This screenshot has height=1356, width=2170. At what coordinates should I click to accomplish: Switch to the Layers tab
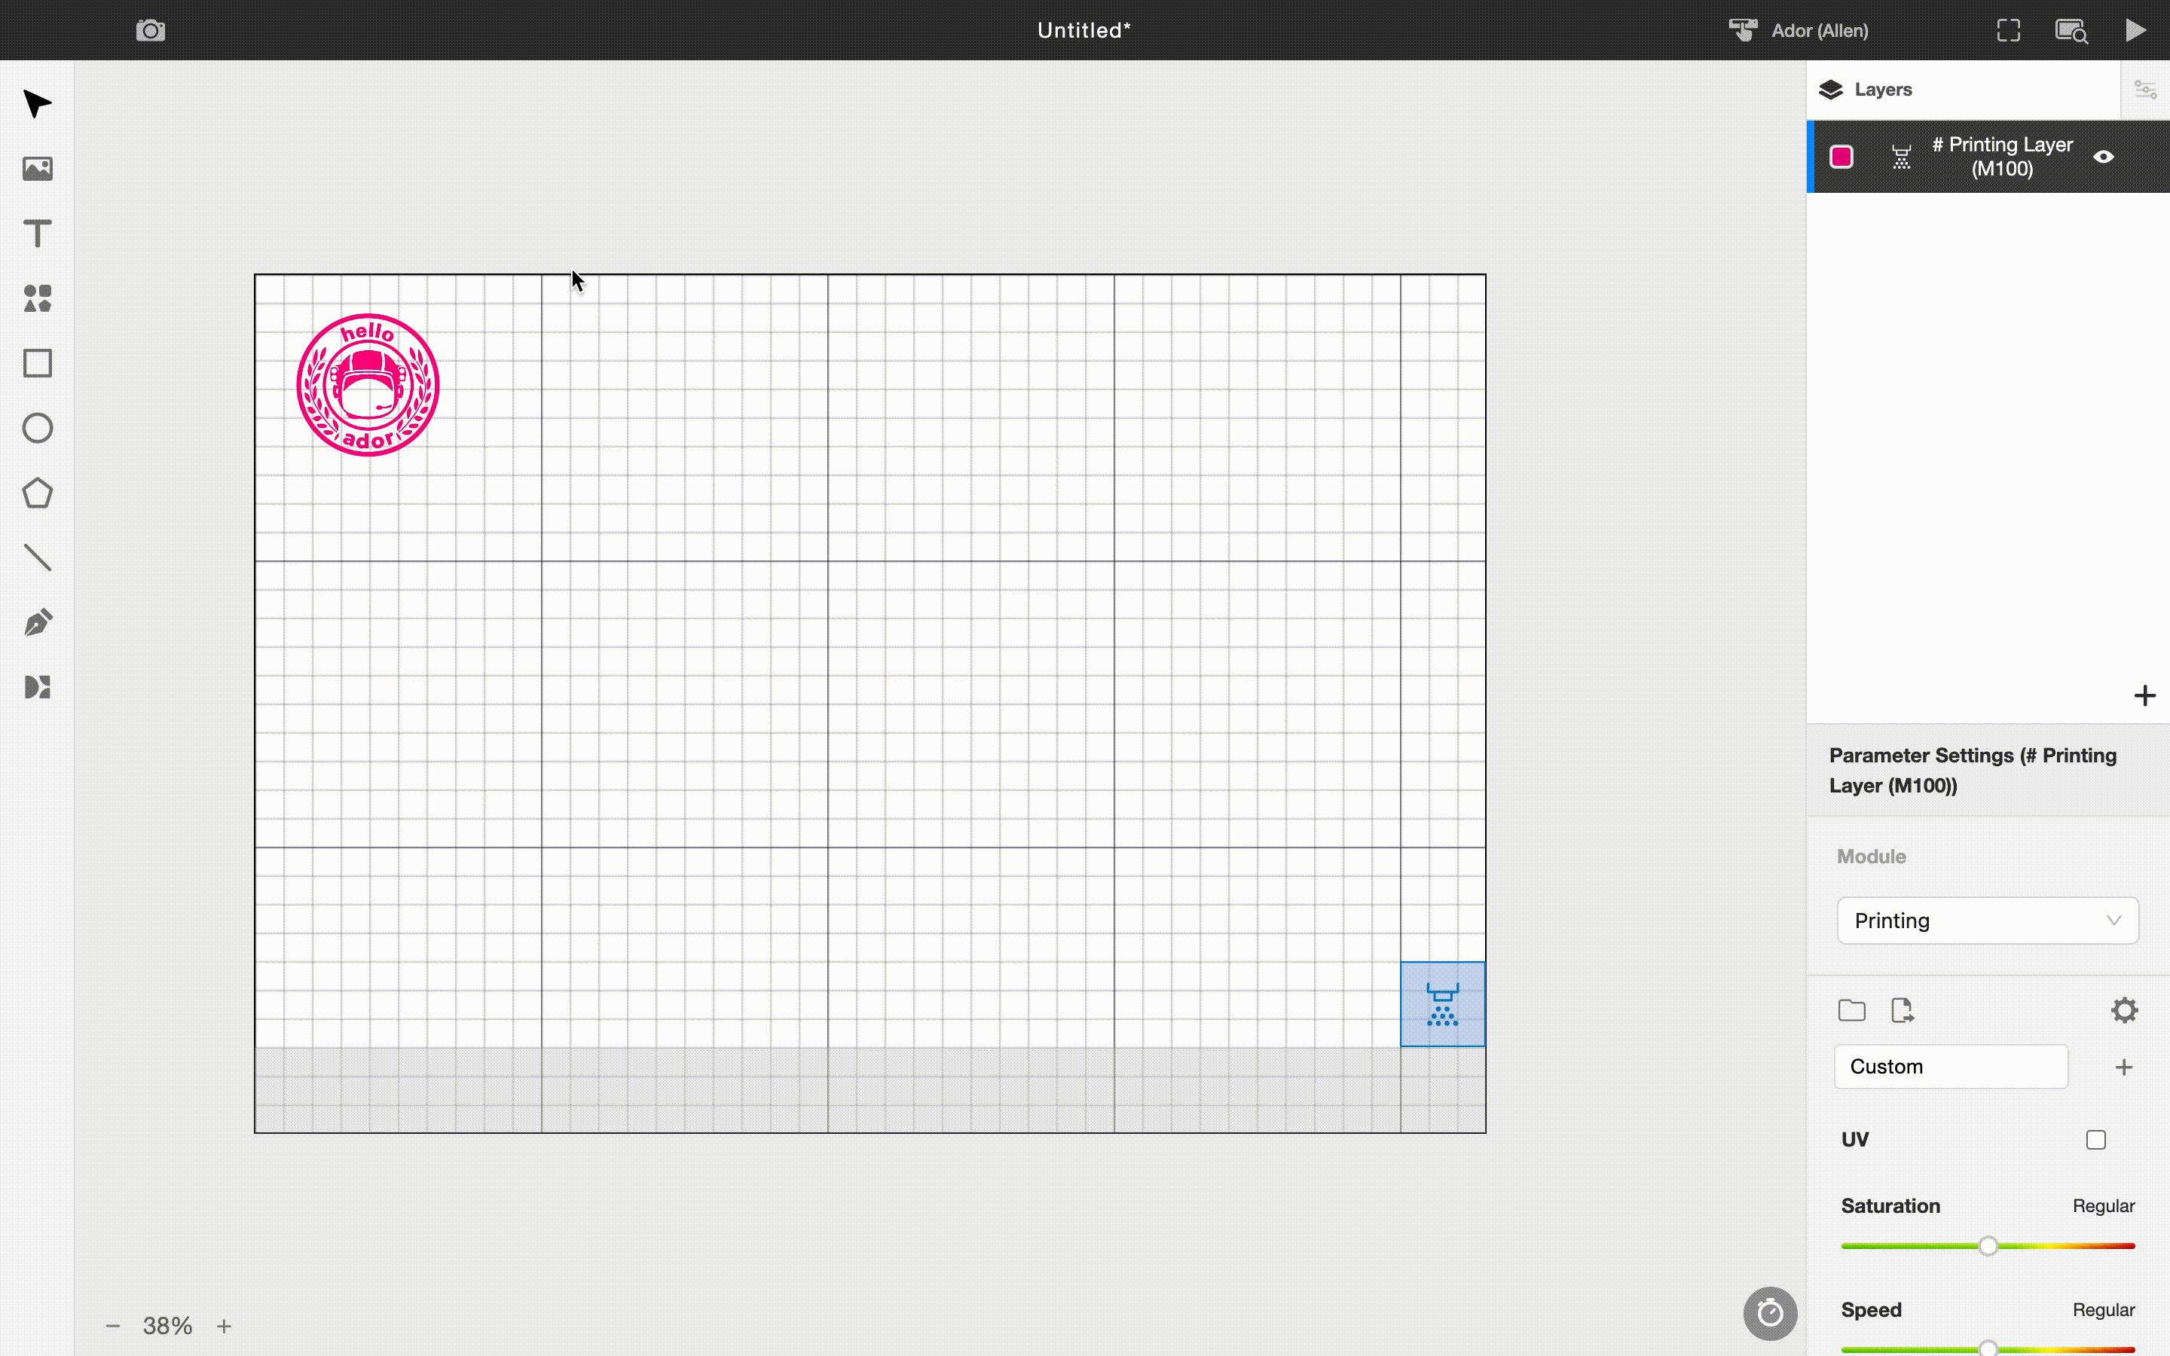coord(1866,90)
